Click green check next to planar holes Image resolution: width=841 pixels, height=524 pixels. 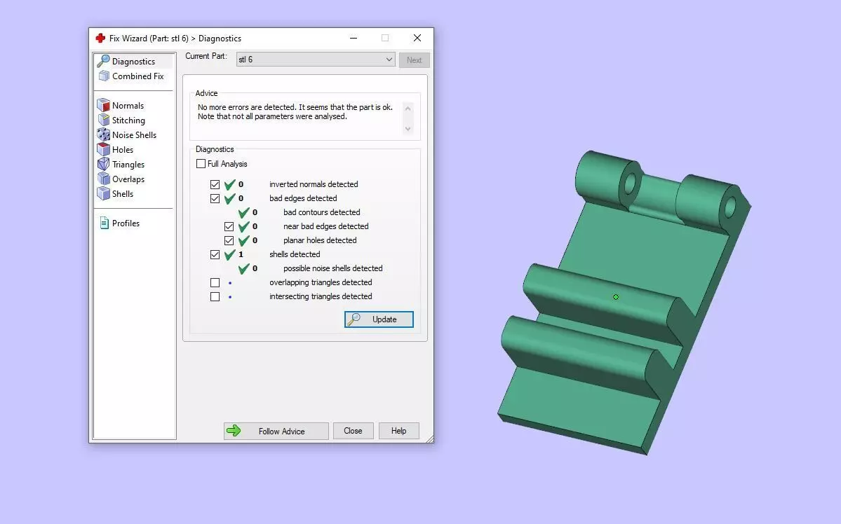pos(244,240)
